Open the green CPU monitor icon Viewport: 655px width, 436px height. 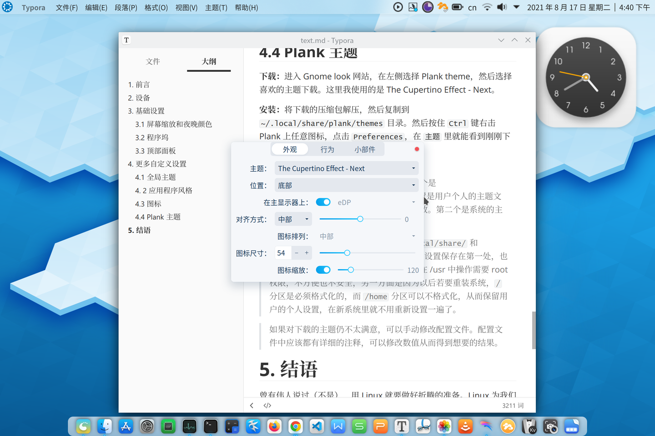click(x=168, y=426)
